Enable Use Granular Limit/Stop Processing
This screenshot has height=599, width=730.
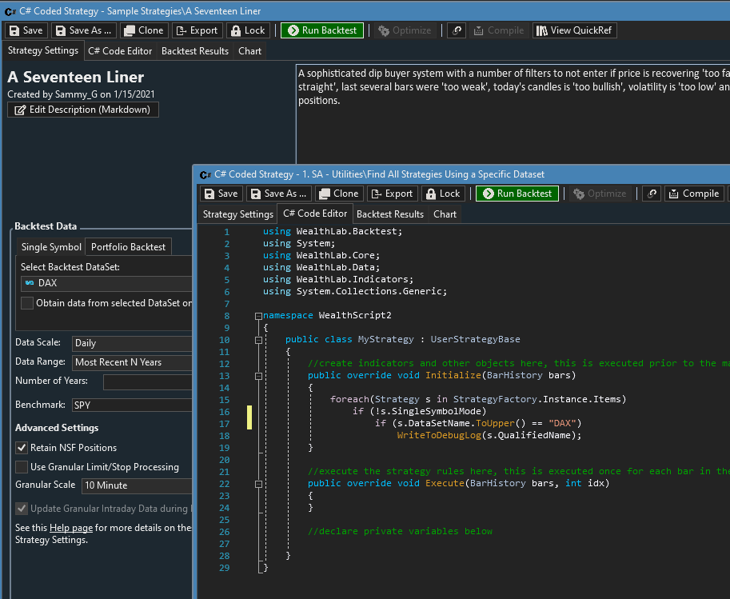coord(22,467)
